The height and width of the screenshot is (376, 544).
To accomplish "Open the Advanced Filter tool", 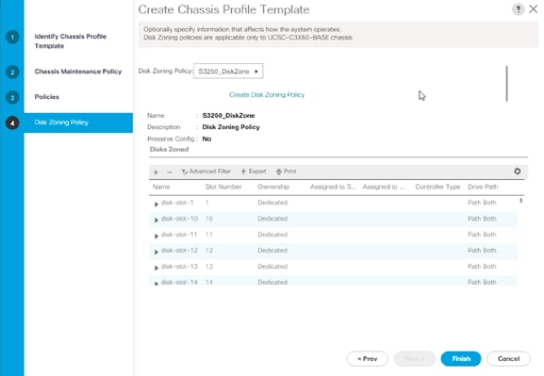I will pyautogui.click(x=206, y=172).
